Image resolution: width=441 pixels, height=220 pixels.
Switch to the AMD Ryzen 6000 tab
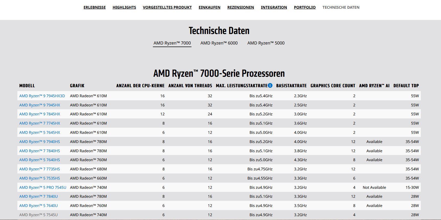(x=219, y=43)
